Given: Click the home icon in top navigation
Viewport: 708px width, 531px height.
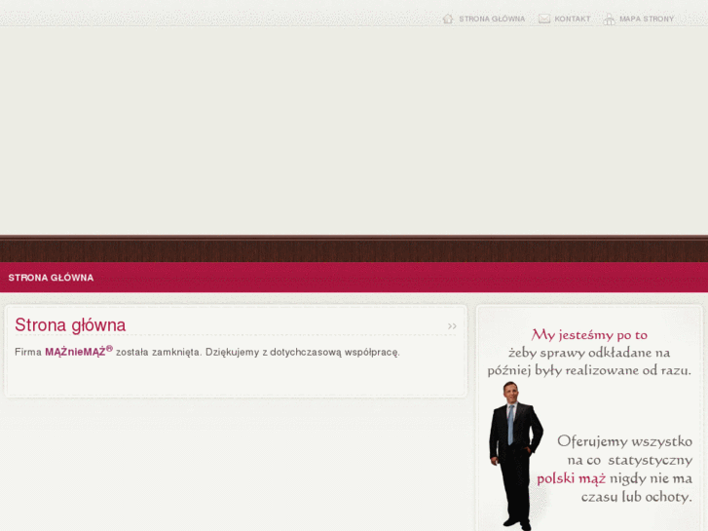Looking at the screenshot, I should click(447, 19).
